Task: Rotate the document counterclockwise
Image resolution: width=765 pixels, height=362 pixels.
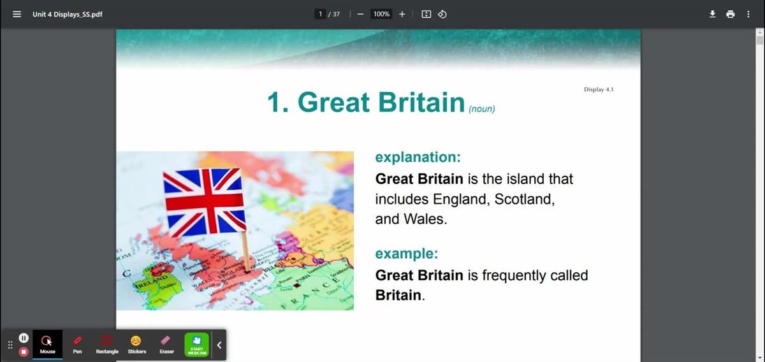Action: 442,14
